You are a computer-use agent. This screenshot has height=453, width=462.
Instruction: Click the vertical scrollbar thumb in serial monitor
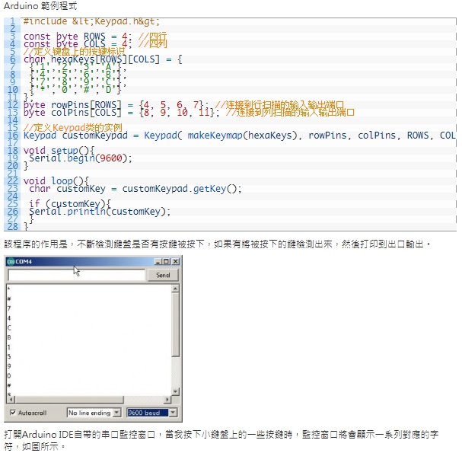coord(175,324)
